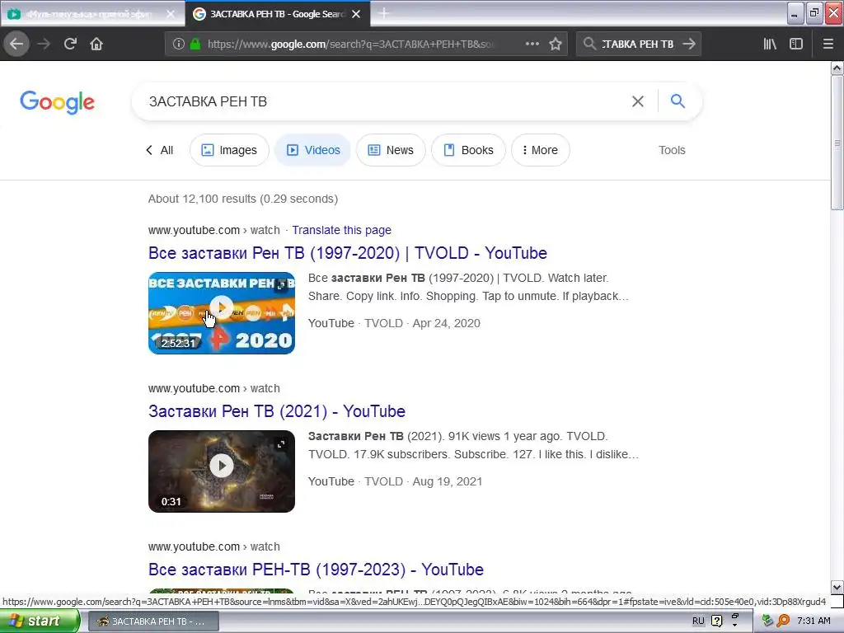Clear the Google search query with X
Image resolution: width=844 pixels, height=633 pixels.
(x=638, y=101)
